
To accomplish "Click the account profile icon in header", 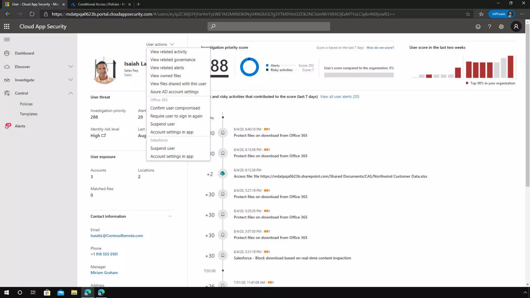I will click(516, 26).
